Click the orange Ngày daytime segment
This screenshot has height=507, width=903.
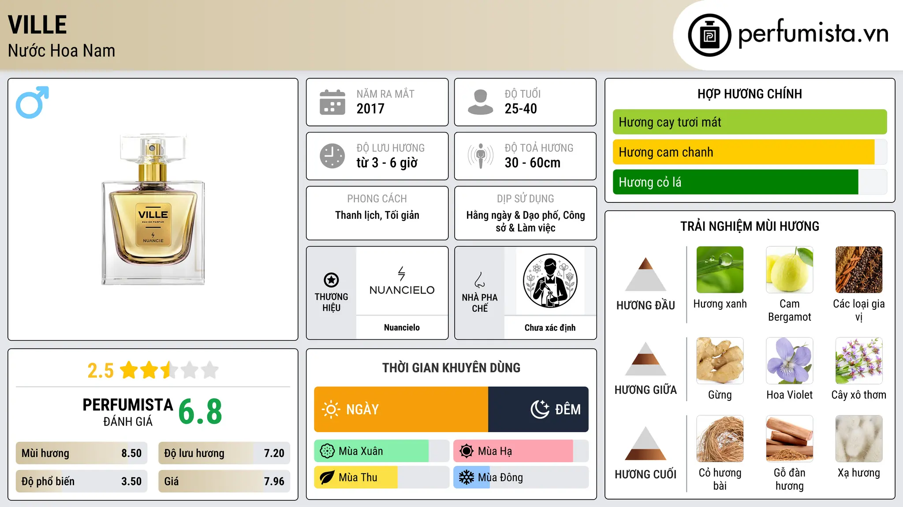[x=401, y=409]
